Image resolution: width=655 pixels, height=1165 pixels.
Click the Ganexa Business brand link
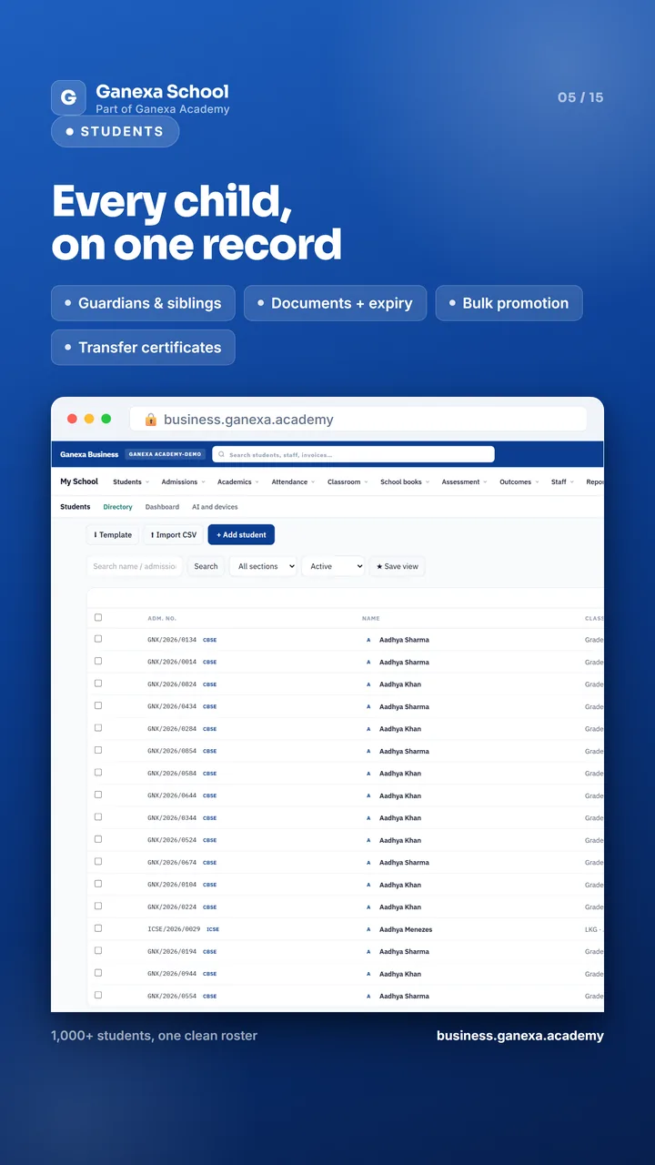click(x=89, y=454)
